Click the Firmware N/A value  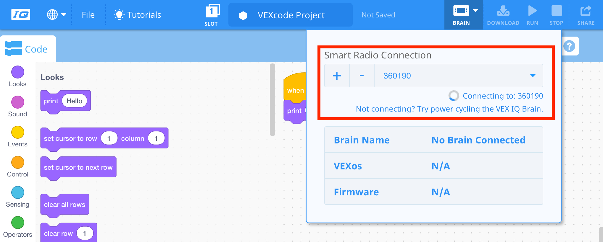pyautogui.click(x=441, y=192)
